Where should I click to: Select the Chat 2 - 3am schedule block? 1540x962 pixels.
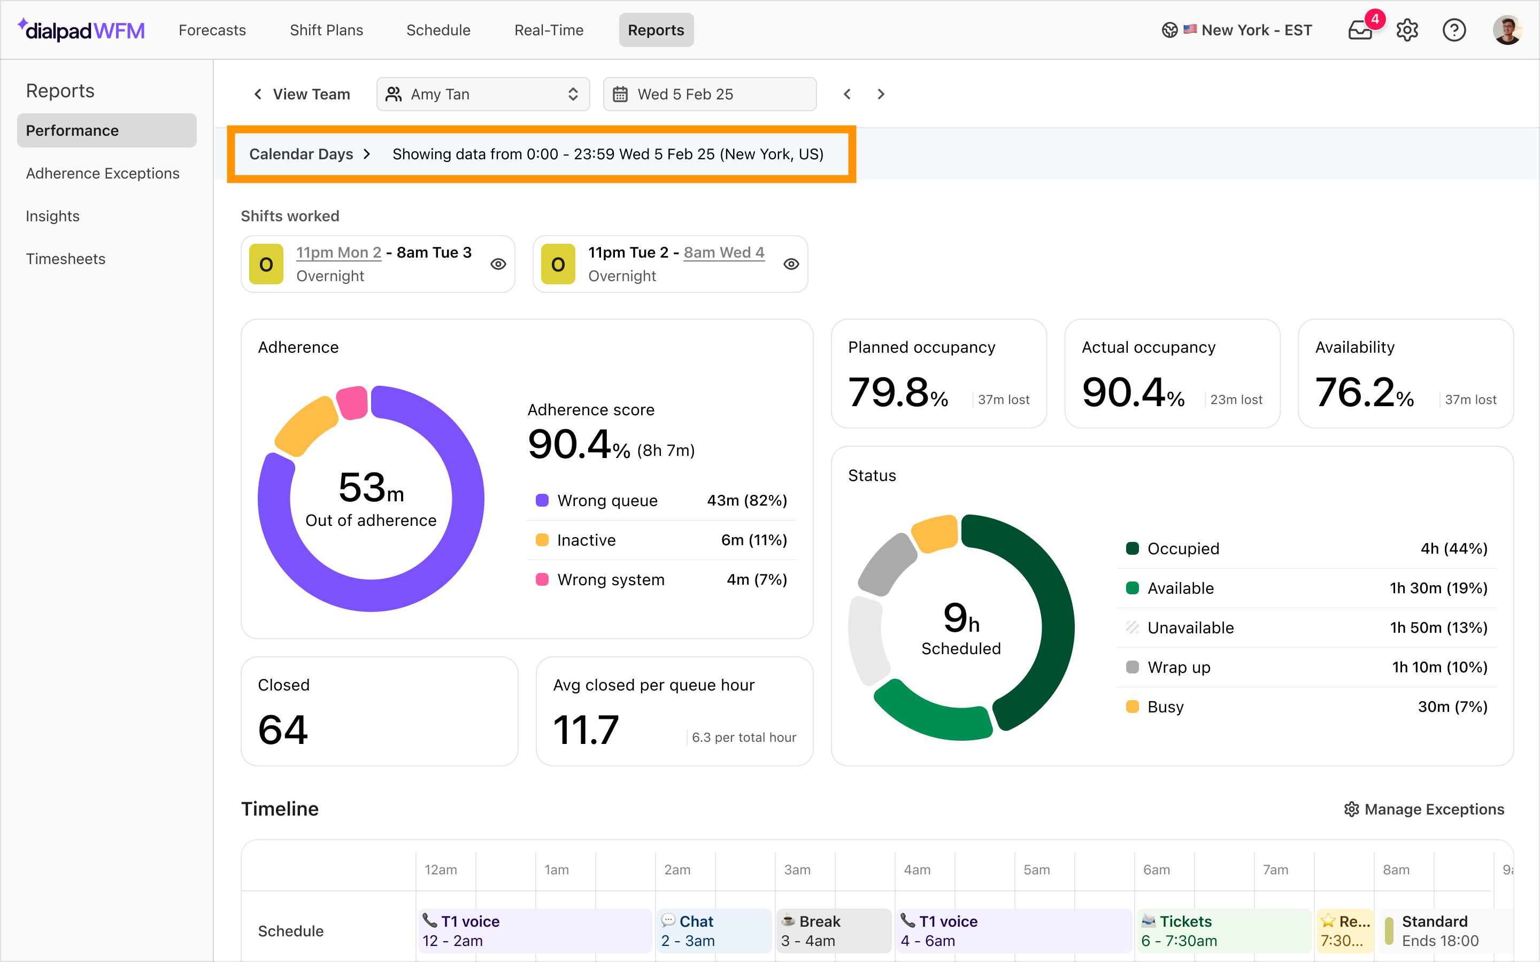[x=714, y=931]
